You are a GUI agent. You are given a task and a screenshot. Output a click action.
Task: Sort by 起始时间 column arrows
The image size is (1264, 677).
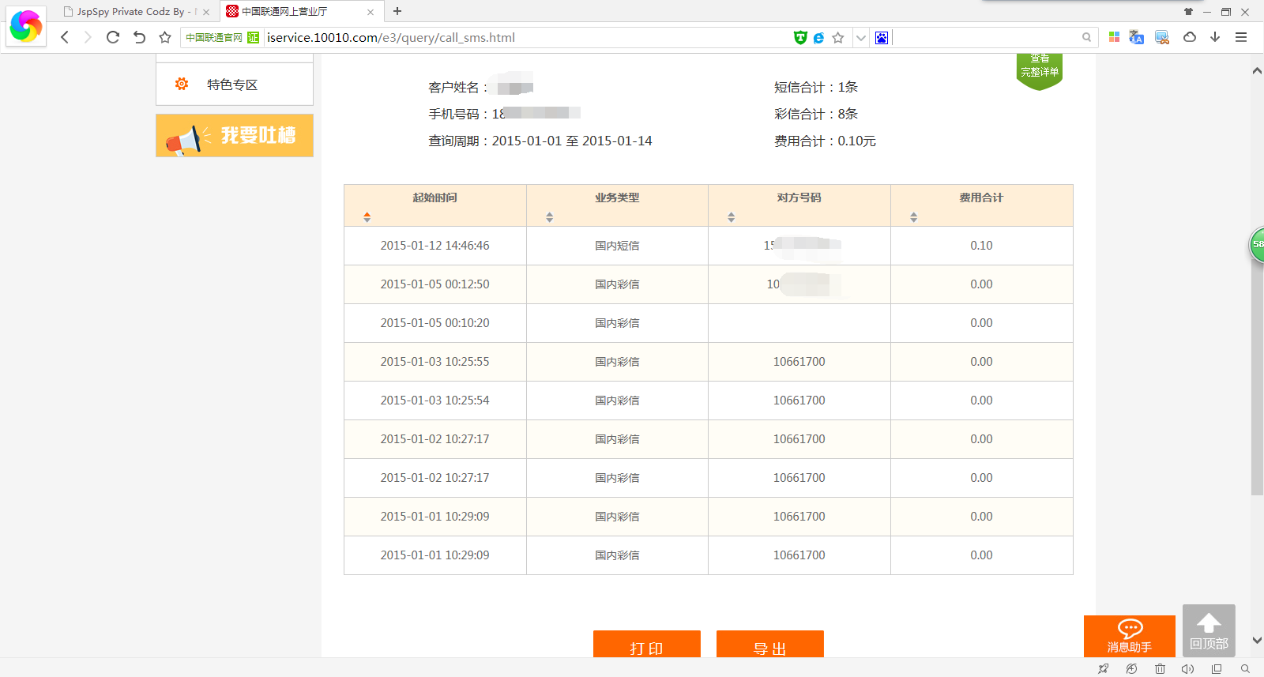click(x=367, y=217)
